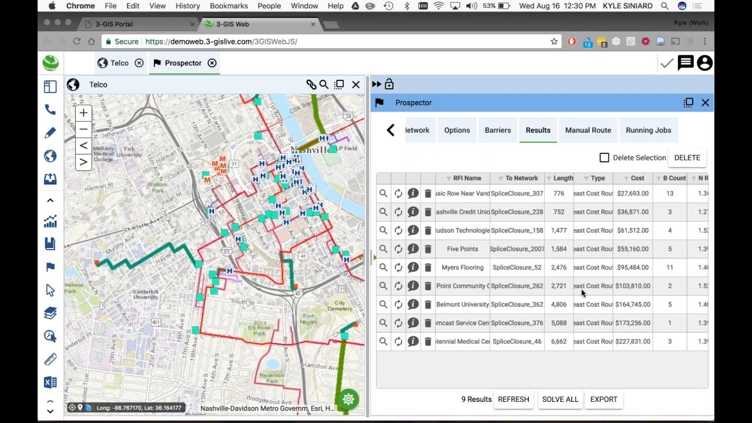Open the Manual Route tab
This screenshot has height=423, width=752.
tap(588, 130)
